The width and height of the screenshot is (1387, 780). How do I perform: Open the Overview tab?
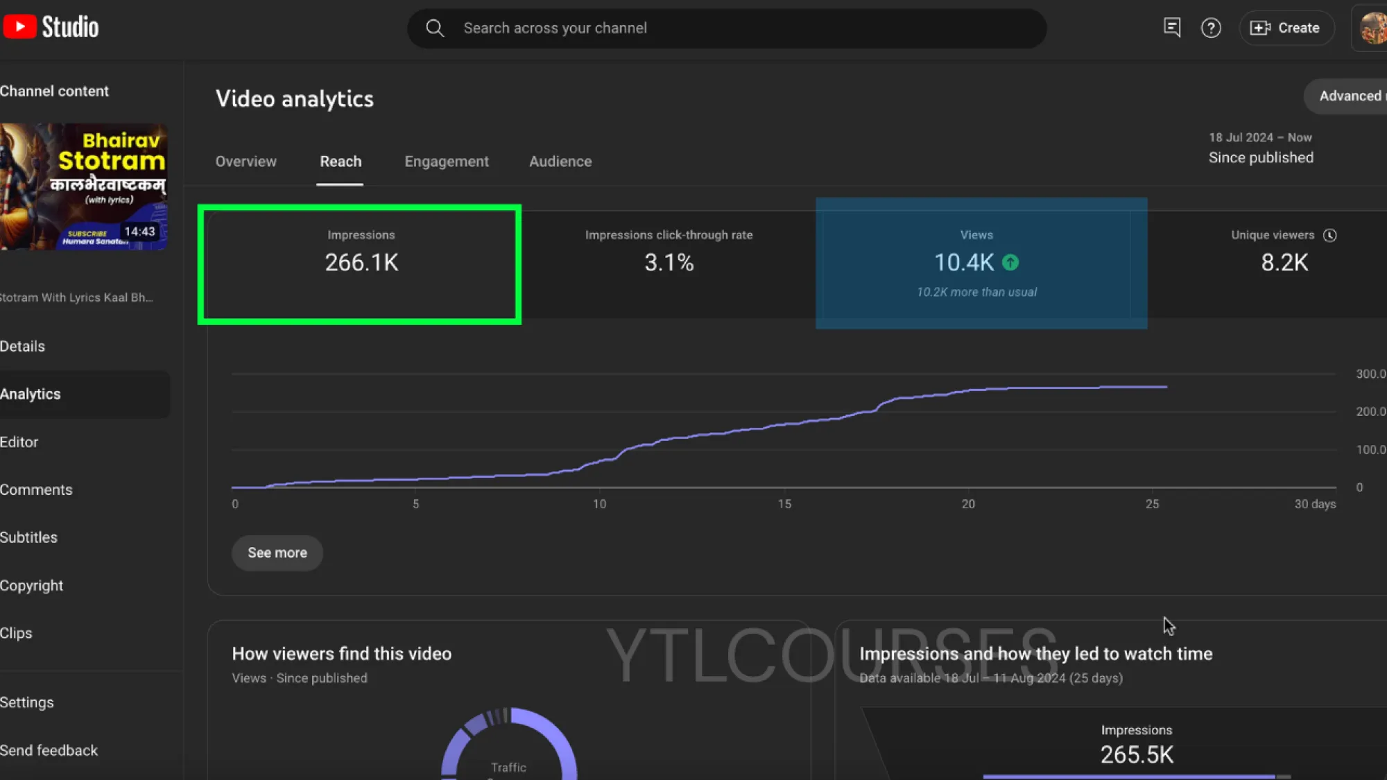[x=245, y=161]
